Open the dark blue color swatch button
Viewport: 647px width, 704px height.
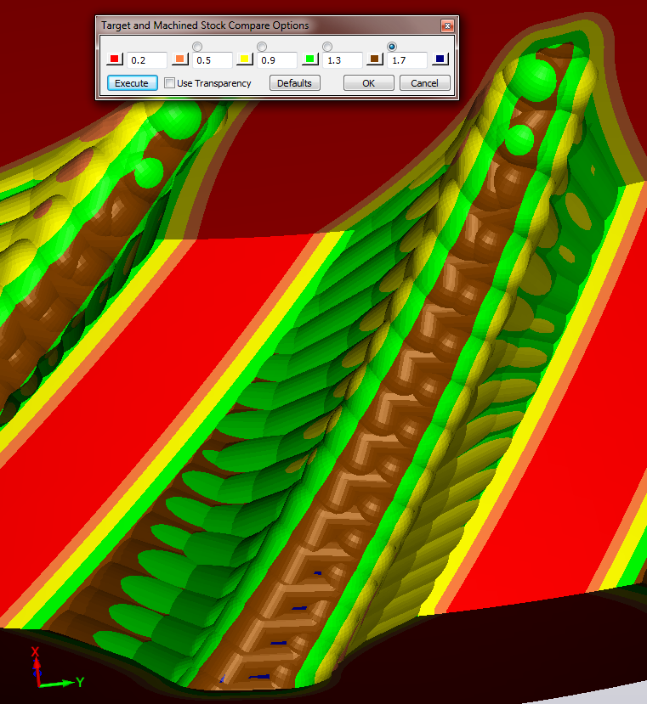tap(440, 59)
